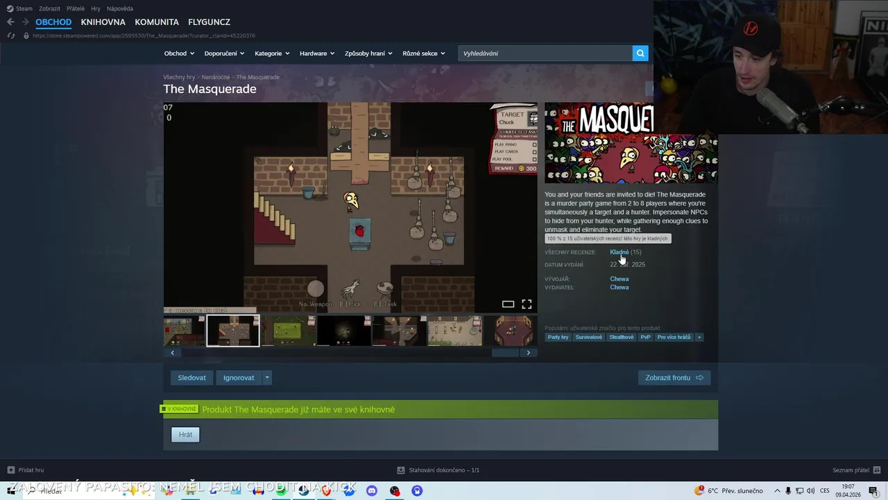The height and width of the screenshot is (500, 888).
Task: Open the Discord taskbar icon
Action: click(372, 491)
